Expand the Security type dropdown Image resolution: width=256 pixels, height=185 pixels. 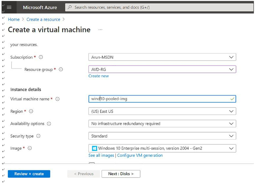click(x=162, y=136)
